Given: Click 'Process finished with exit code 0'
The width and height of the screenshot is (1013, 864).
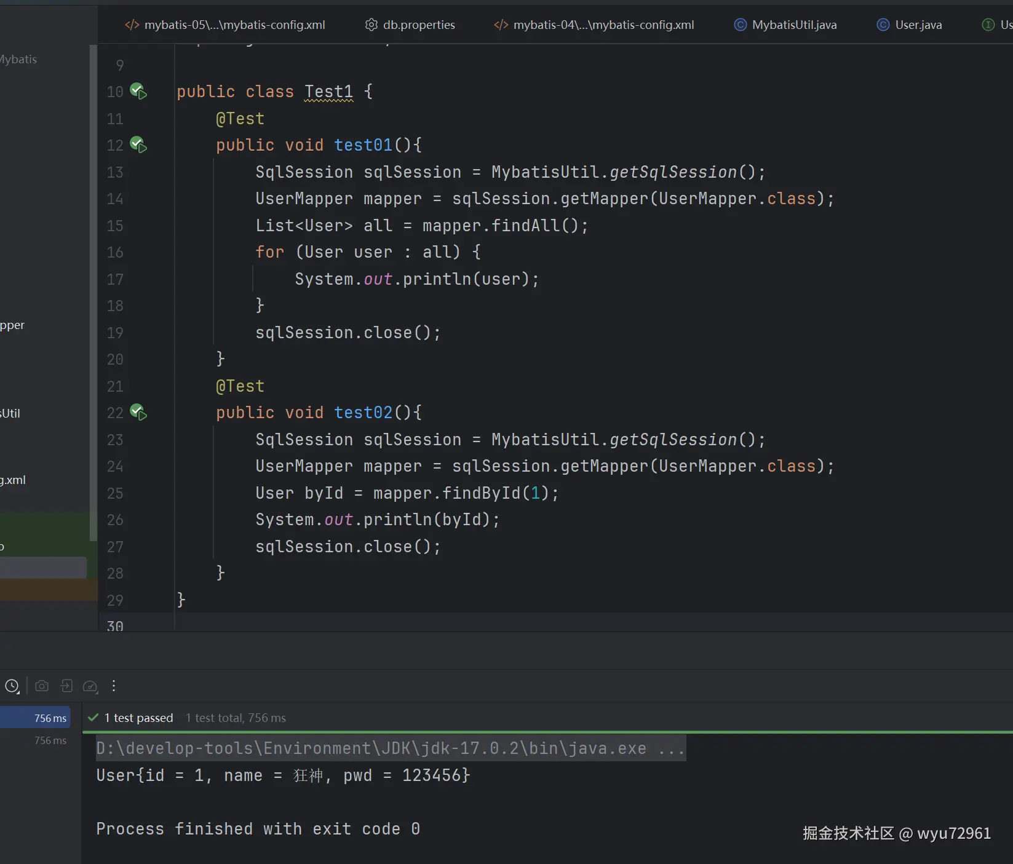Looking at the screenshot, I should [x=258, y=829].
